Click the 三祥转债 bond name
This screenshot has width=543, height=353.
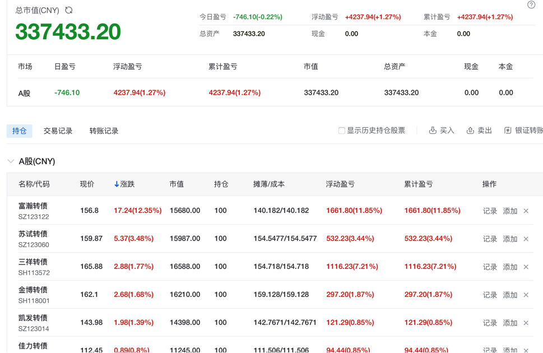click(x=33, y=262)
